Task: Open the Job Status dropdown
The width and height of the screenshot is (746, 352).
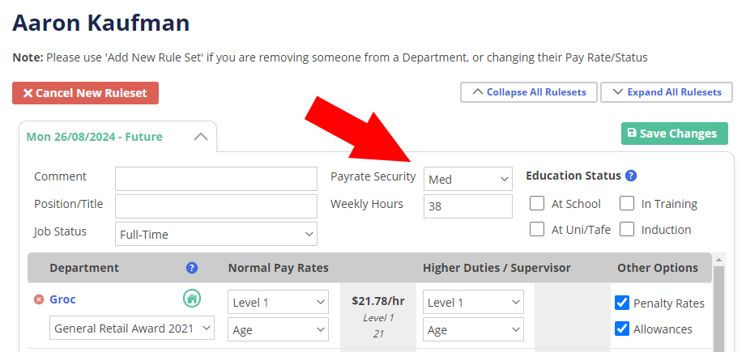Action: coord(216,235)
